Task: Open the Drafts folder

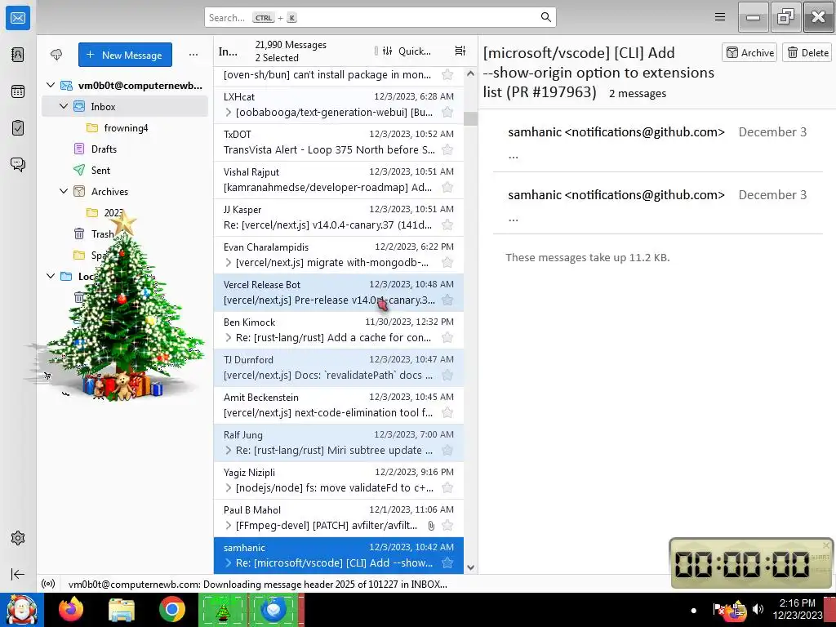Action: coord(125,149)
